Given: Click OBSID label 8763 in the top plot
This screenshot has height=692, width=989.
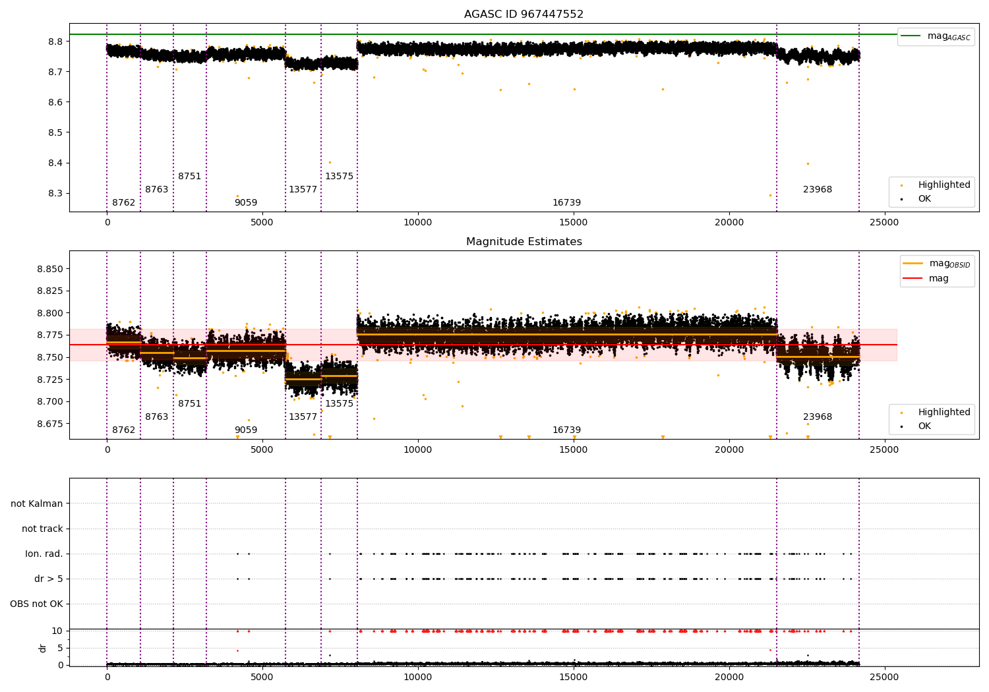Looking at the screenshot, I should [156, 189].
